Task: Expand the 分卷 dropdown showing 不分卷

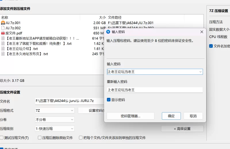Action: click(x=55, y=119)
